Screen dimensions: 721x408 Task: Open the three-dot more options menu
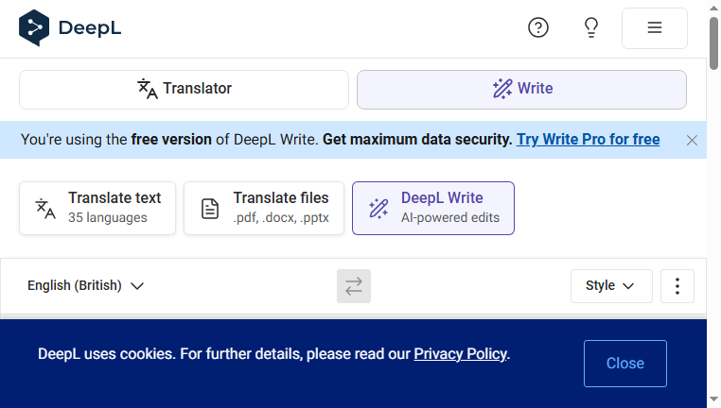pyautogui.click(x=677, y=286)
